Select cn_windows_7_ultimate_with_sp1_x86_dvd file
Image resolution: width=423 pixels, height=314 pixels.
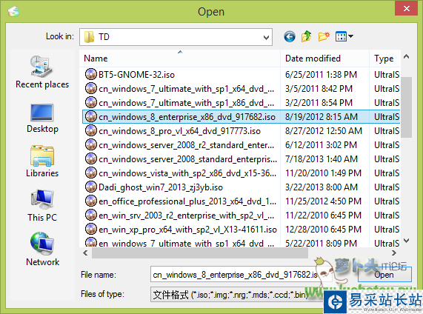tap(186, 103)
